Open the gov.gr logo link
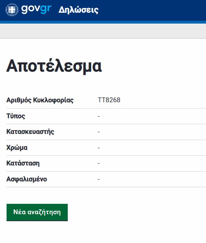 click(28, 10)
